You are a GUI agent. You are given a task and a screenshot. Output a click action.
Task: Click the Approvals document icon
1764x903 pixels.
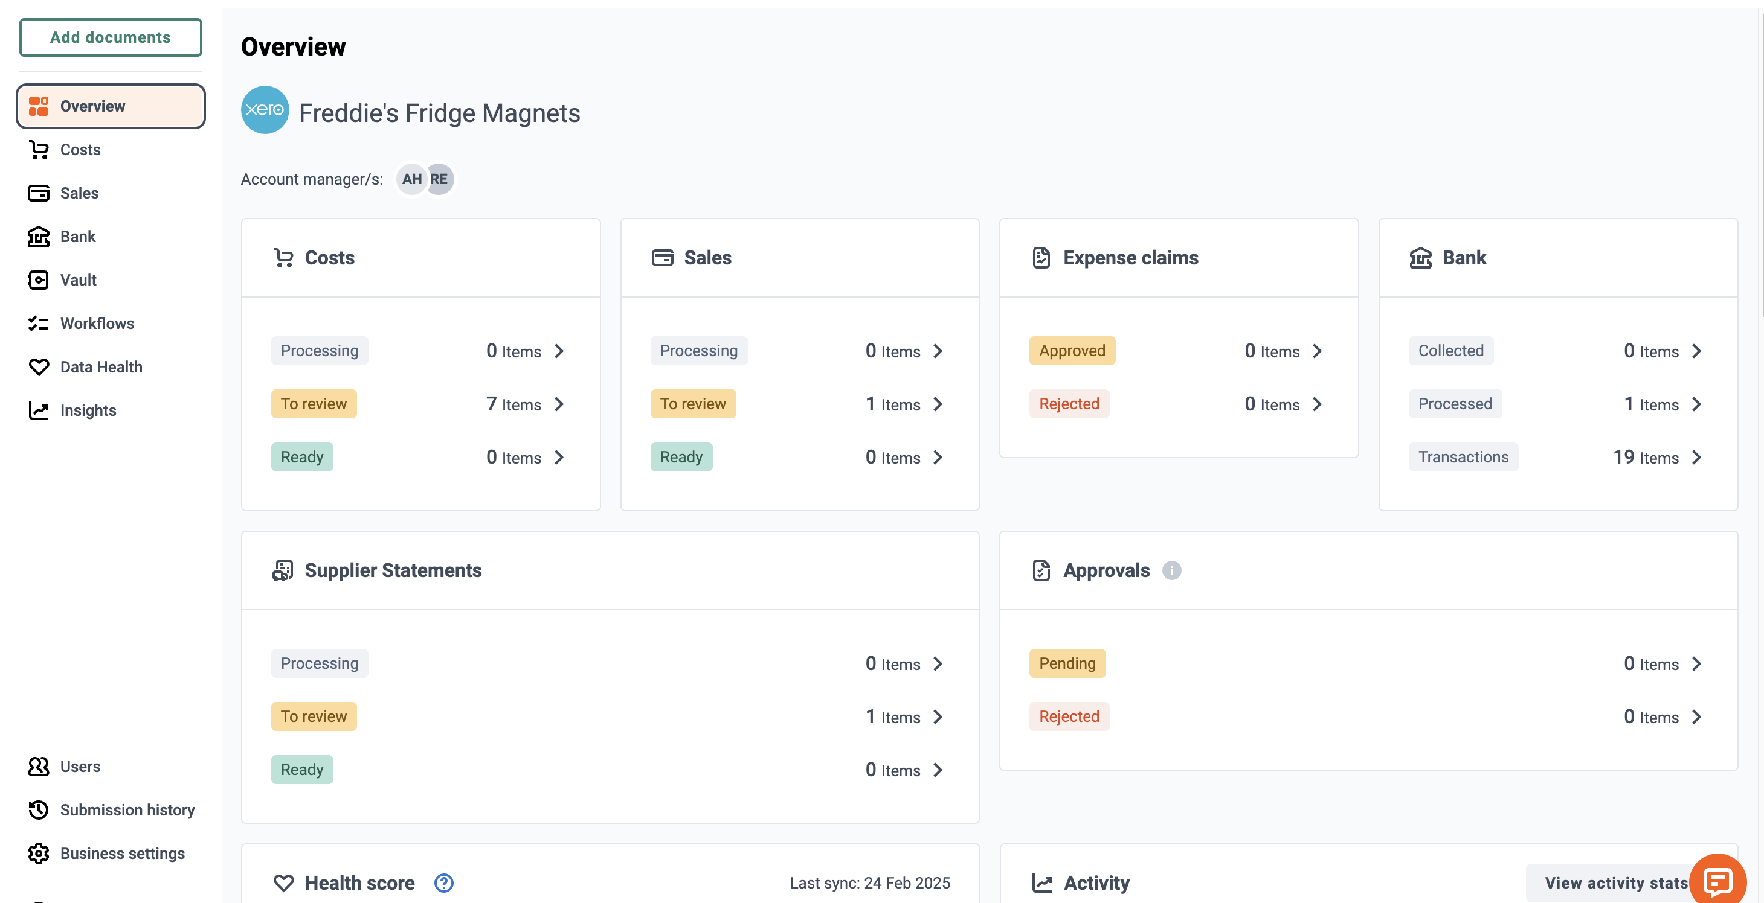(x=1041, y=570)
